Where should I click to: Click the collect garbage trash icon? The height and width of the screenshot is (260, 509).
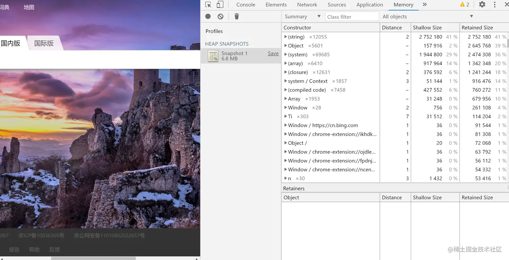point(237,16)
